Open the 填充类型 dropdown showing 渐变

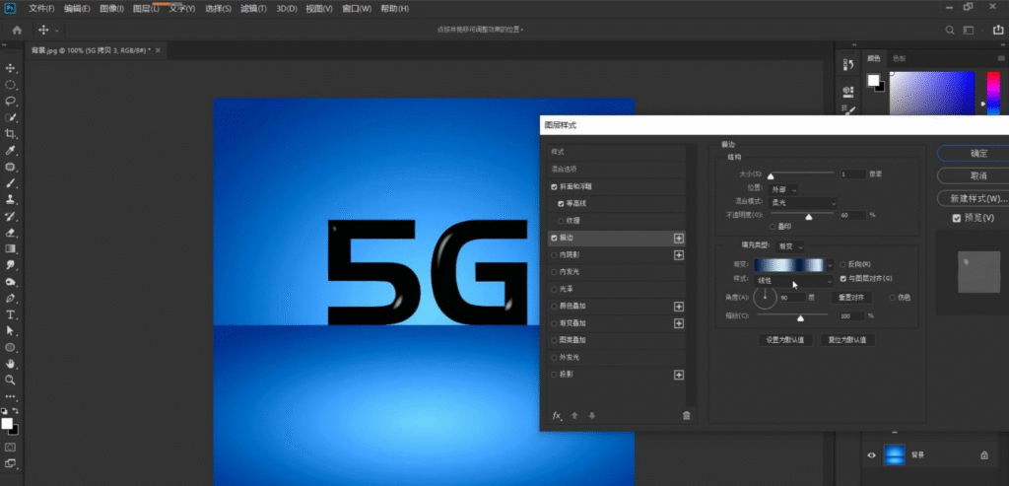pyautogui.click(x=790, y=246)
